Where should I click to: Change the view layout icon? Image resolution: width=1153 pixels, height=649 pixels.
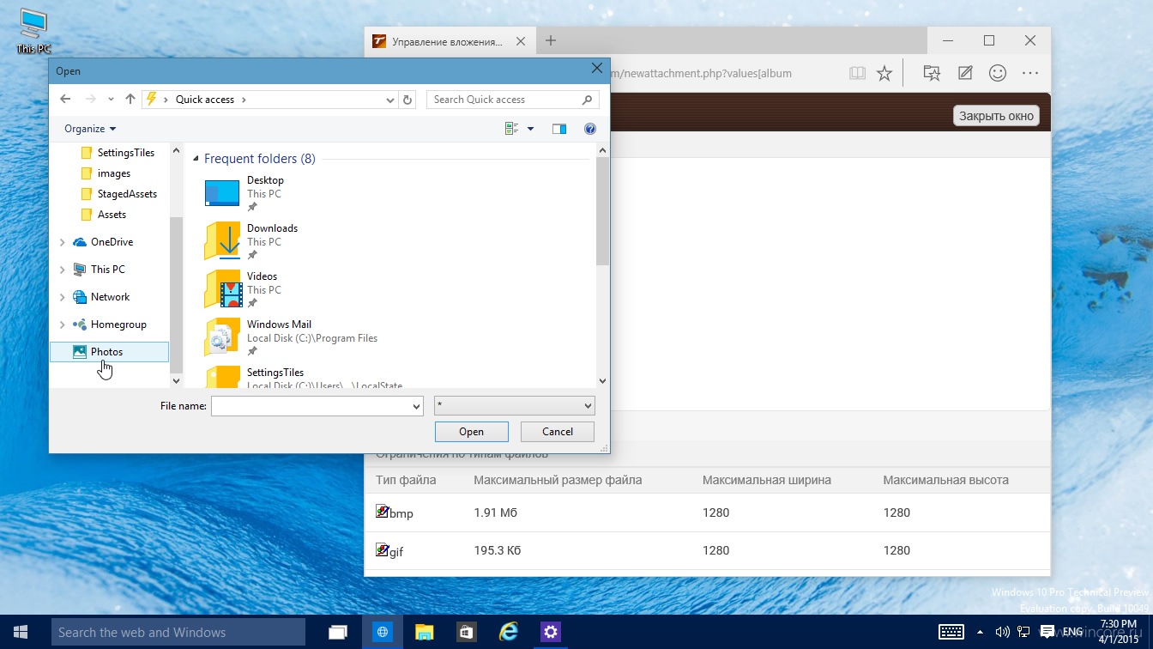(x=512, y=129)
